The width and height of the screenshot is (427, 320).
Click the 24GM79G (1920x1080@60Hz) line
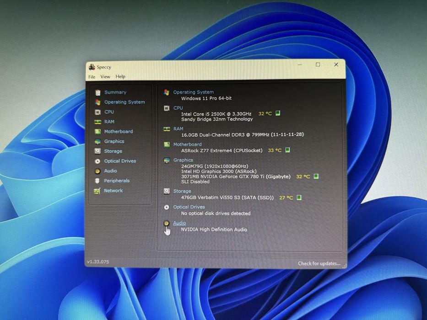pos(215,166)
